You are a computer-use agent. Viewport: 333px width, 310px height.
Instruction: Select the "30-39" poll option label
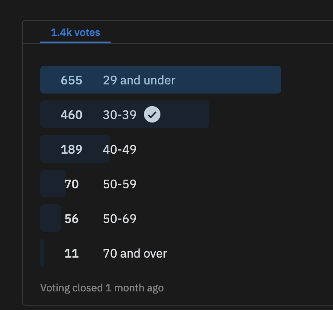pos(120,115)
